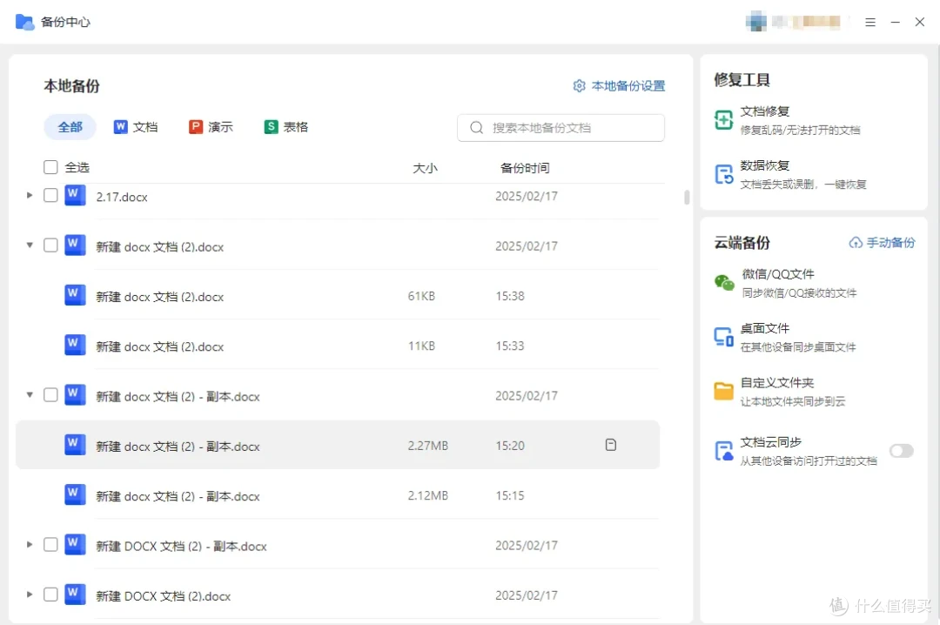Tick checkbox for 新建 DOCX 文档 (2) - 副本.docx
The image size is (940, 625).
tap(51, 545)
